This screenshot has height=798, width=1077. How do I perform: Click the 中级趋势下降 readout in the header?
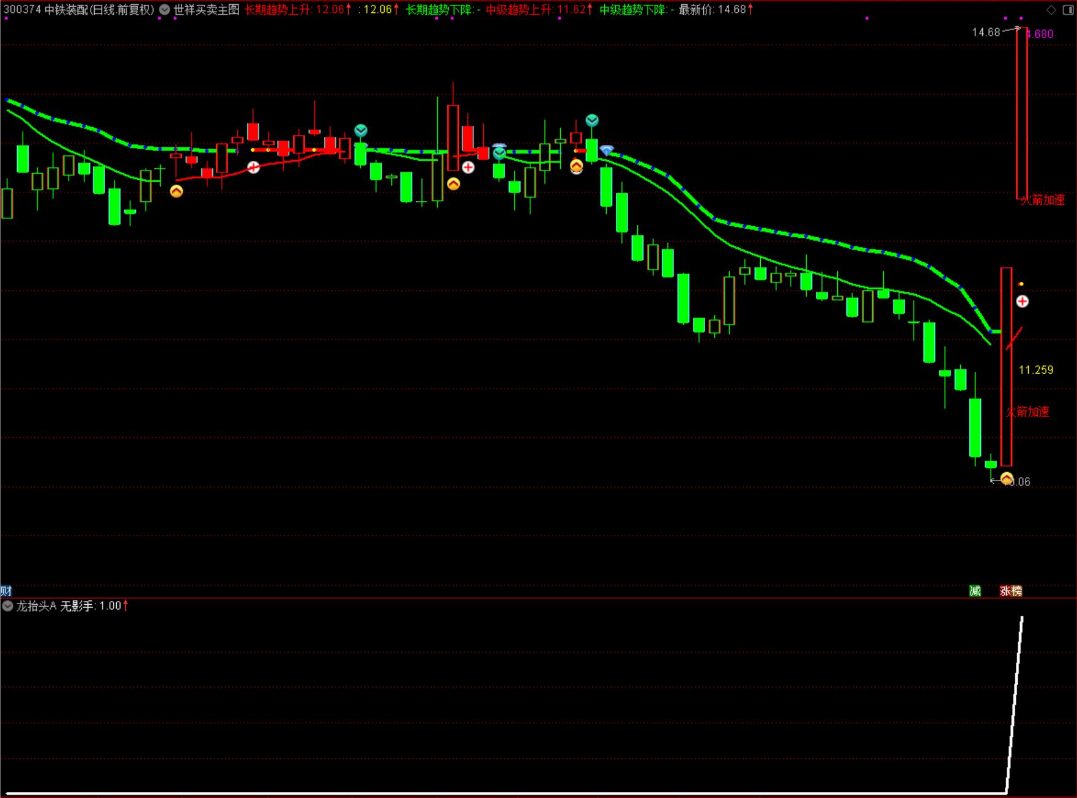tap(637, 10)
